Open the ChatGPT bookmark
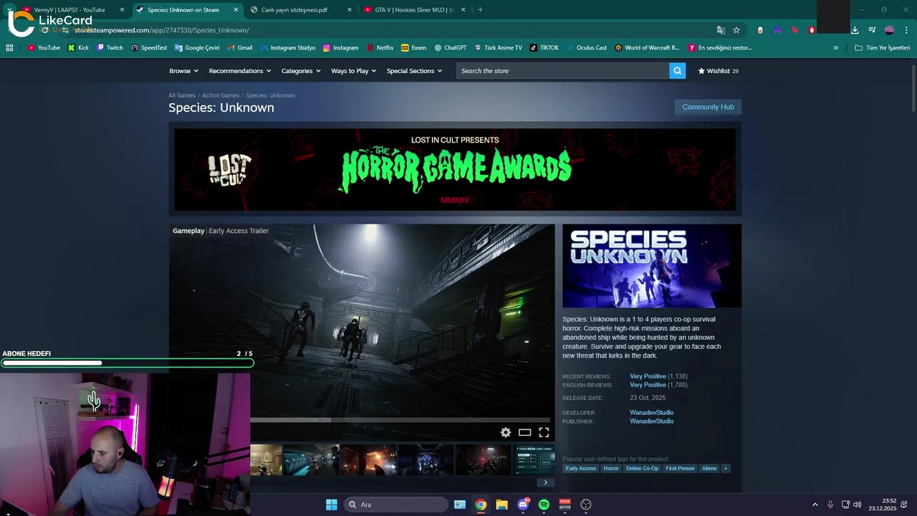The height and width of the screenshot is (516, 917). click(451, 48)
